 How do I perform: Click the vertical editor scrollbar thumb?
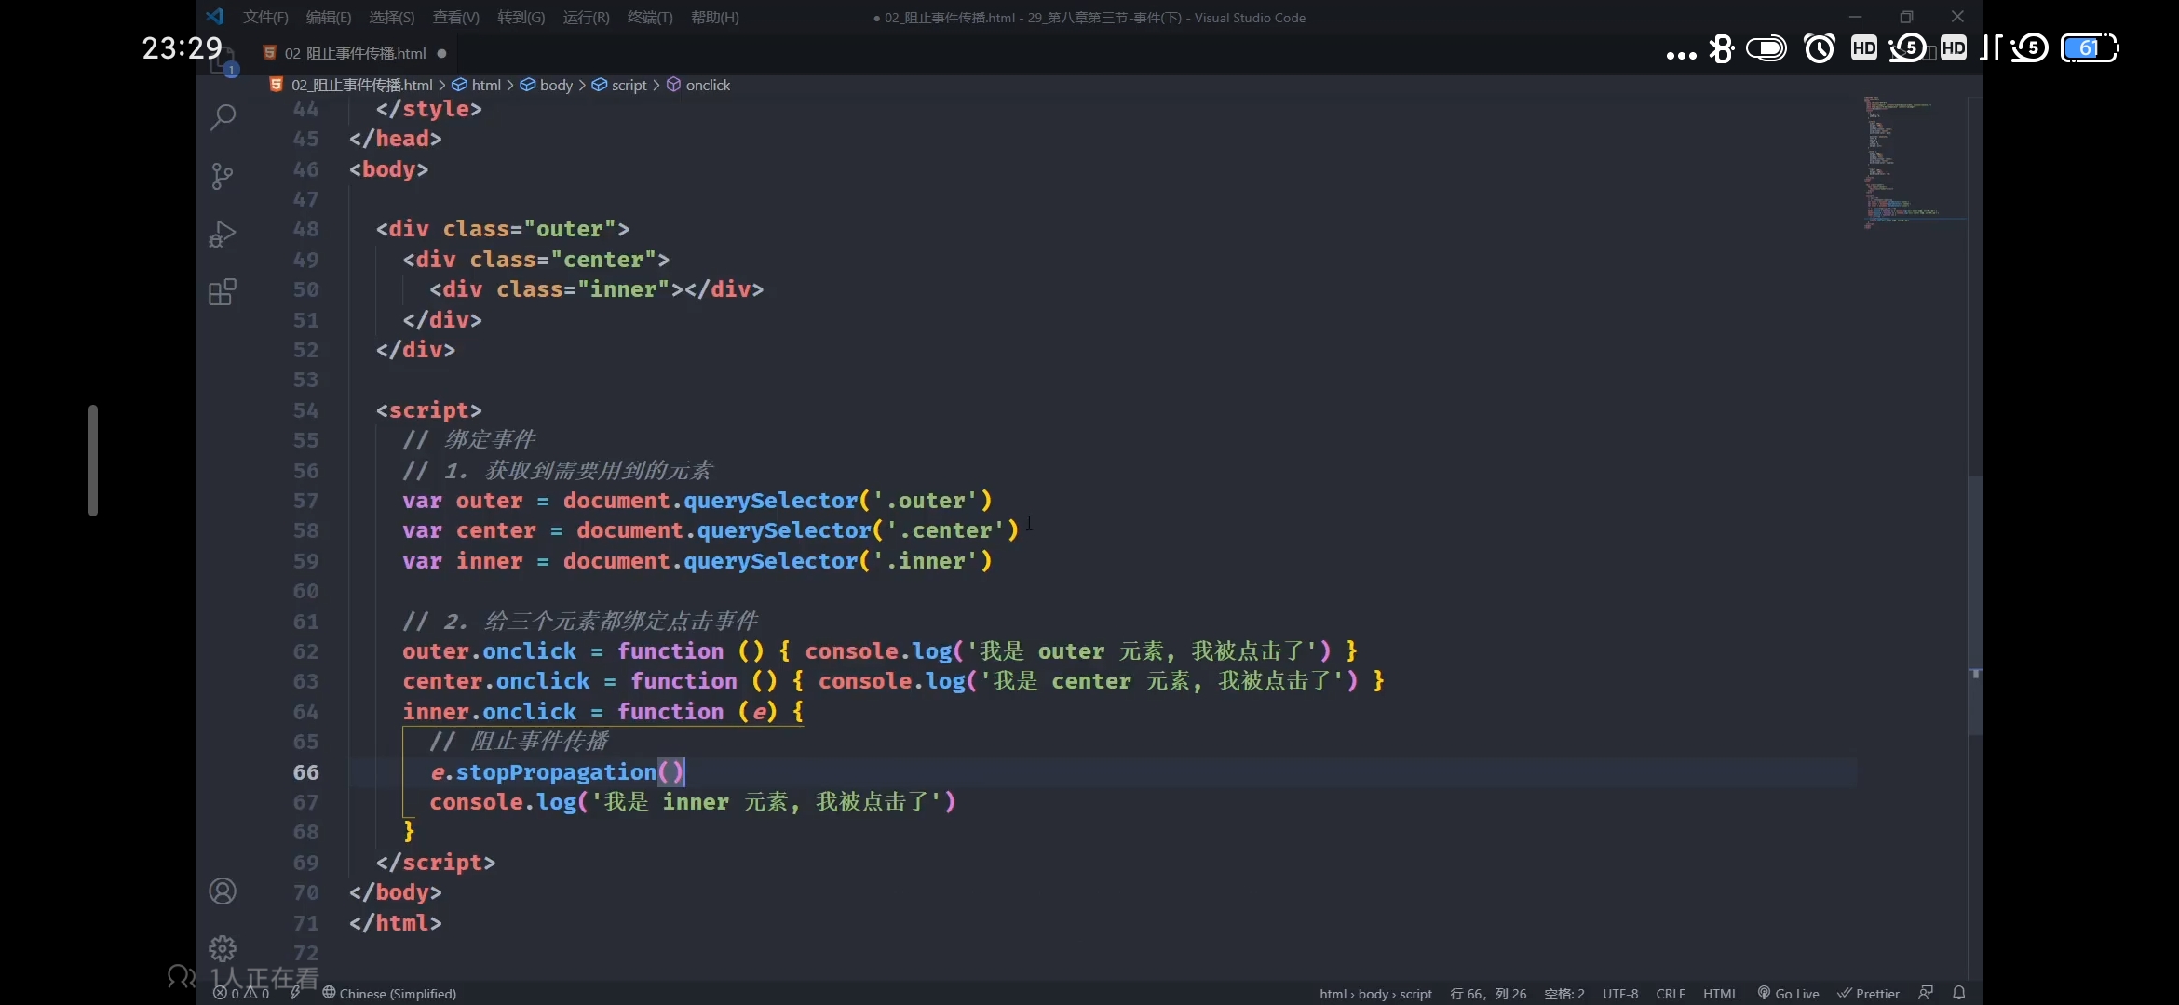(x=1975, y=605)
